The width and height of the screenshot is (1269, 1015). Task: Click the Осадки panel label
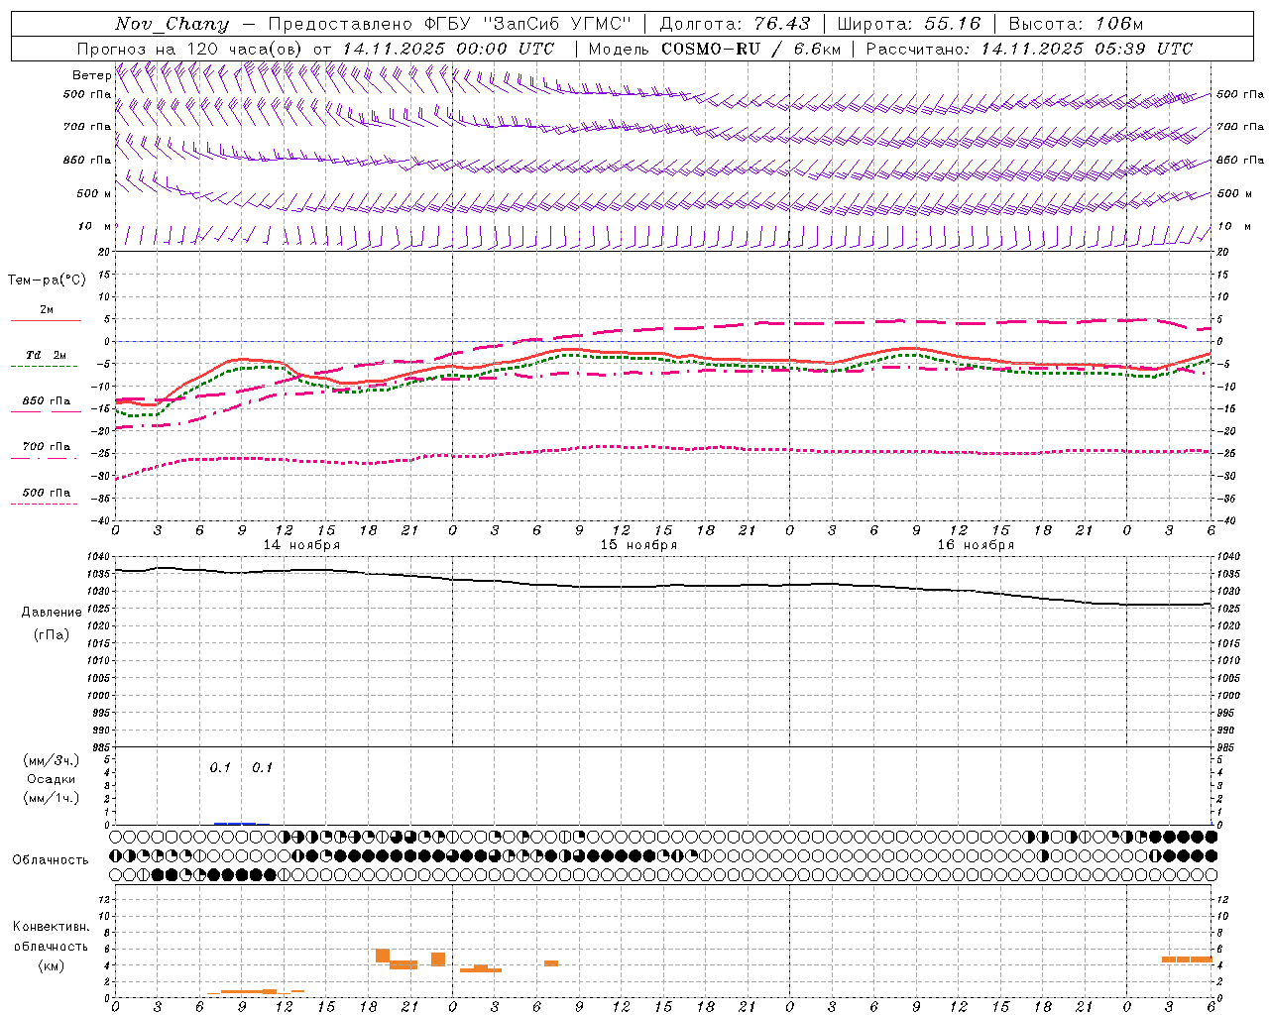[x=52, y=779]
